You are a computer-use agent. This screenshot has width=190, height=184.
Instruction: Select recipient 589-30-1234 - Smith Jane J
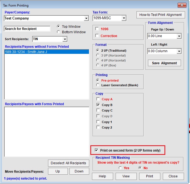[47, 52]
